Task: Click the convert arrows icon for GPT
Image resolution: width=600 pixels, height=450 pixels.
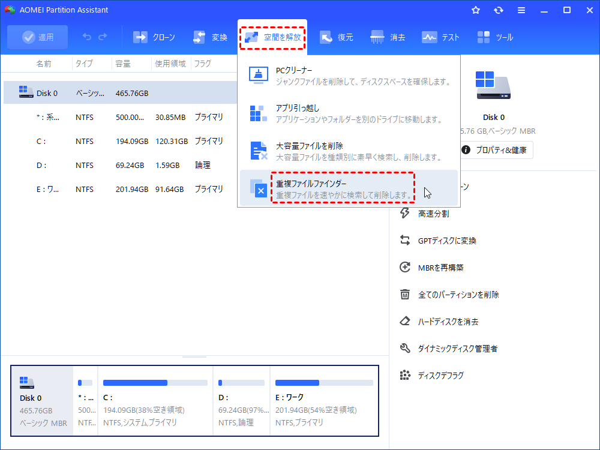Action: (x=405, y=241)
